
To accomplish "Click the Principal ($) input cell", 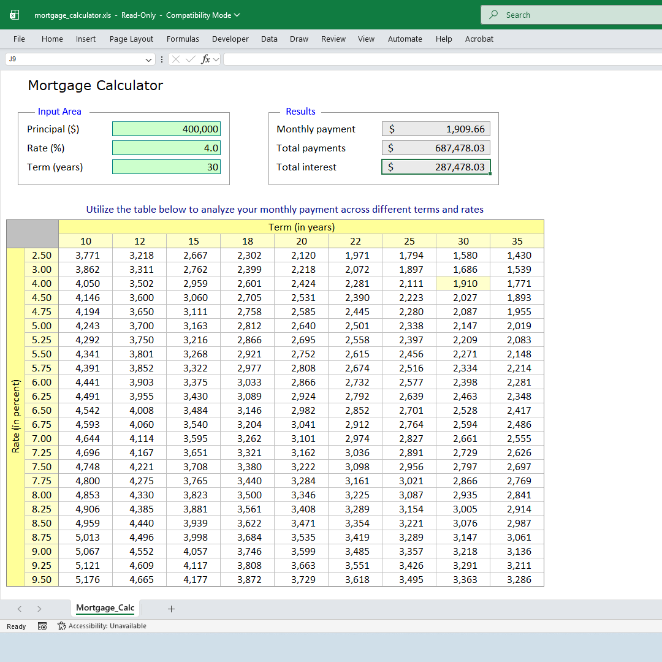I will [166, 129].
